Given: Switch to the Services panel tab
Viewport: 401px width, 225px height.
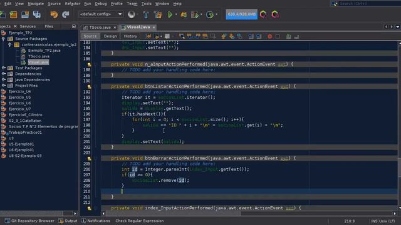Looking at the screenshot, I should tap(28, 26).
